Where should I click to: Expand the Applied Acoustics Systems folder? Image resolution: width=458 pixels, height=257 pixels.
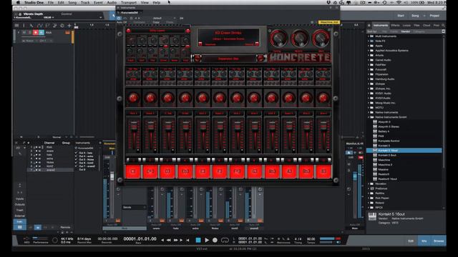click(x=369, y=51)
